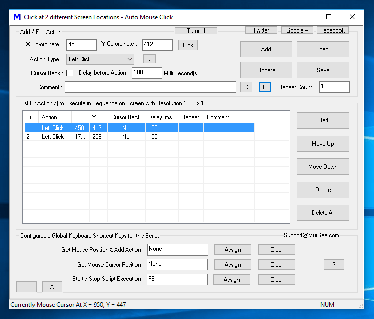This screenshot has width=374, height=319.
Task: Click the Move Down button
Action: tap(323, 167)
